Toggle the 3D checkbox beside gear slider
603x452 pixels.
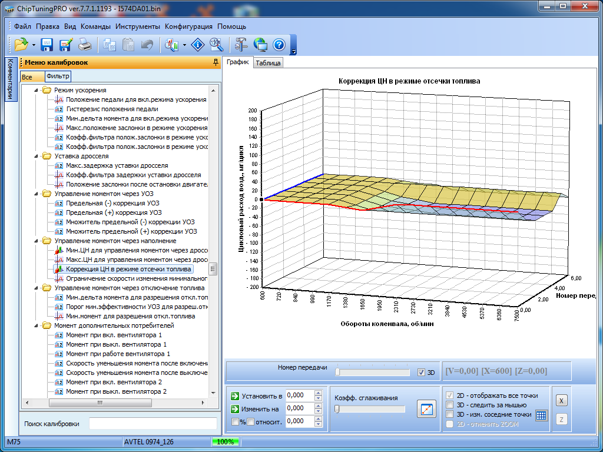(420, 372)
